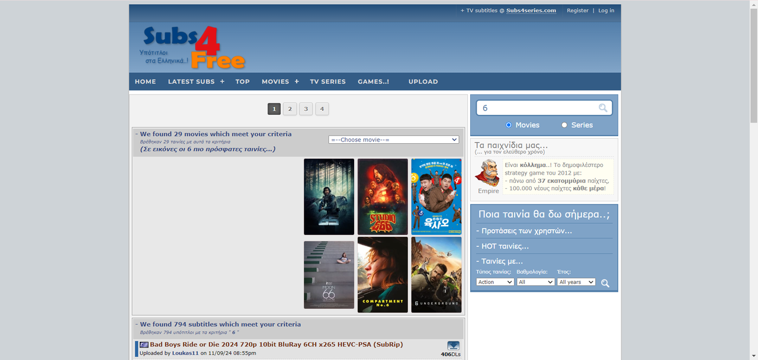Click the Subs4Free site logo

pos(192,47)
